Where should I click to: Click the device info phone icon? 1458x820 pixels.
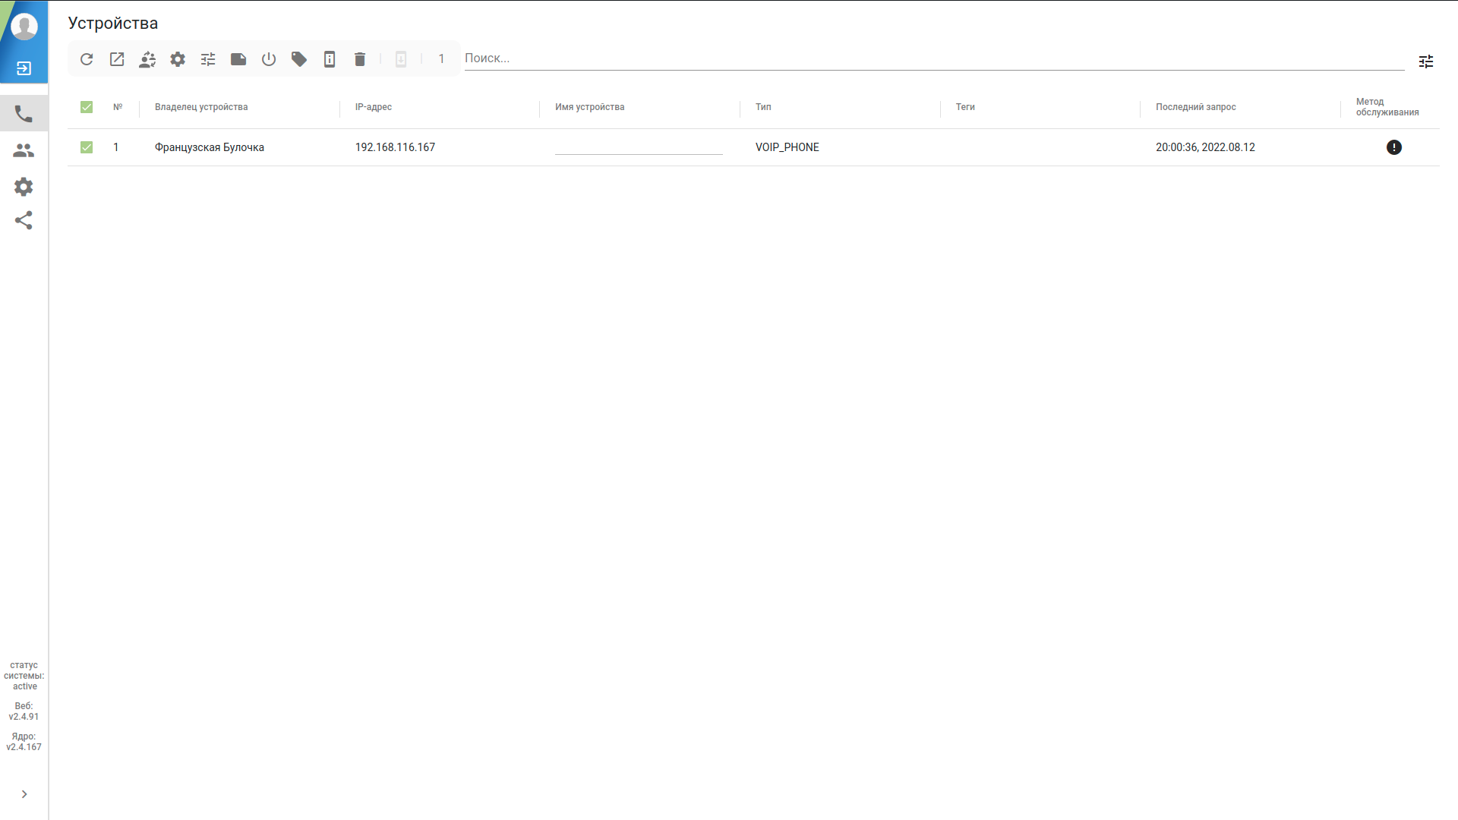330,59
